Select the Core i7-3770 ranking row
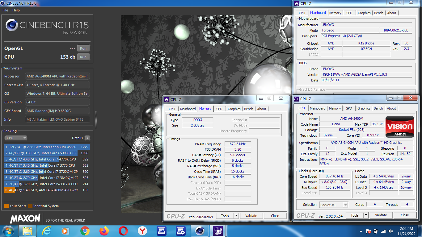 pyautogui.click(x=47, y=165)
